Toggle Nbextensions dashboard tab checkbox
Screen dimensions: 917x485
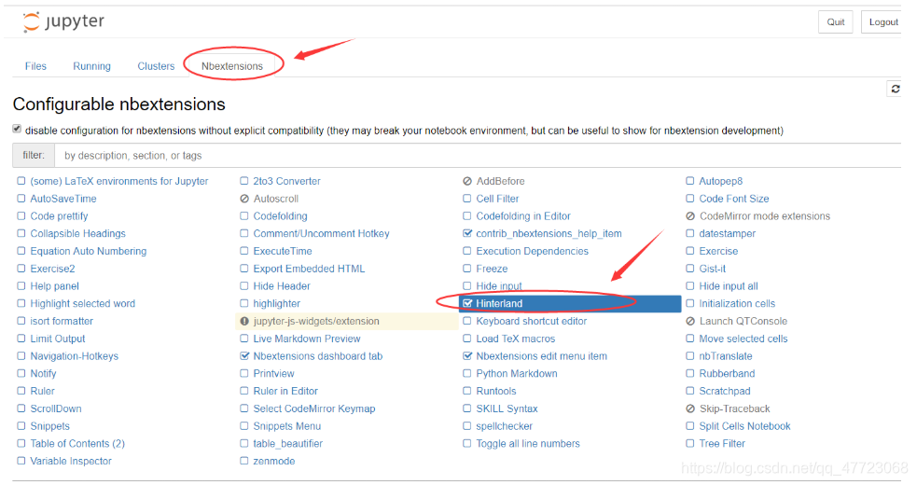pos(243,356)
